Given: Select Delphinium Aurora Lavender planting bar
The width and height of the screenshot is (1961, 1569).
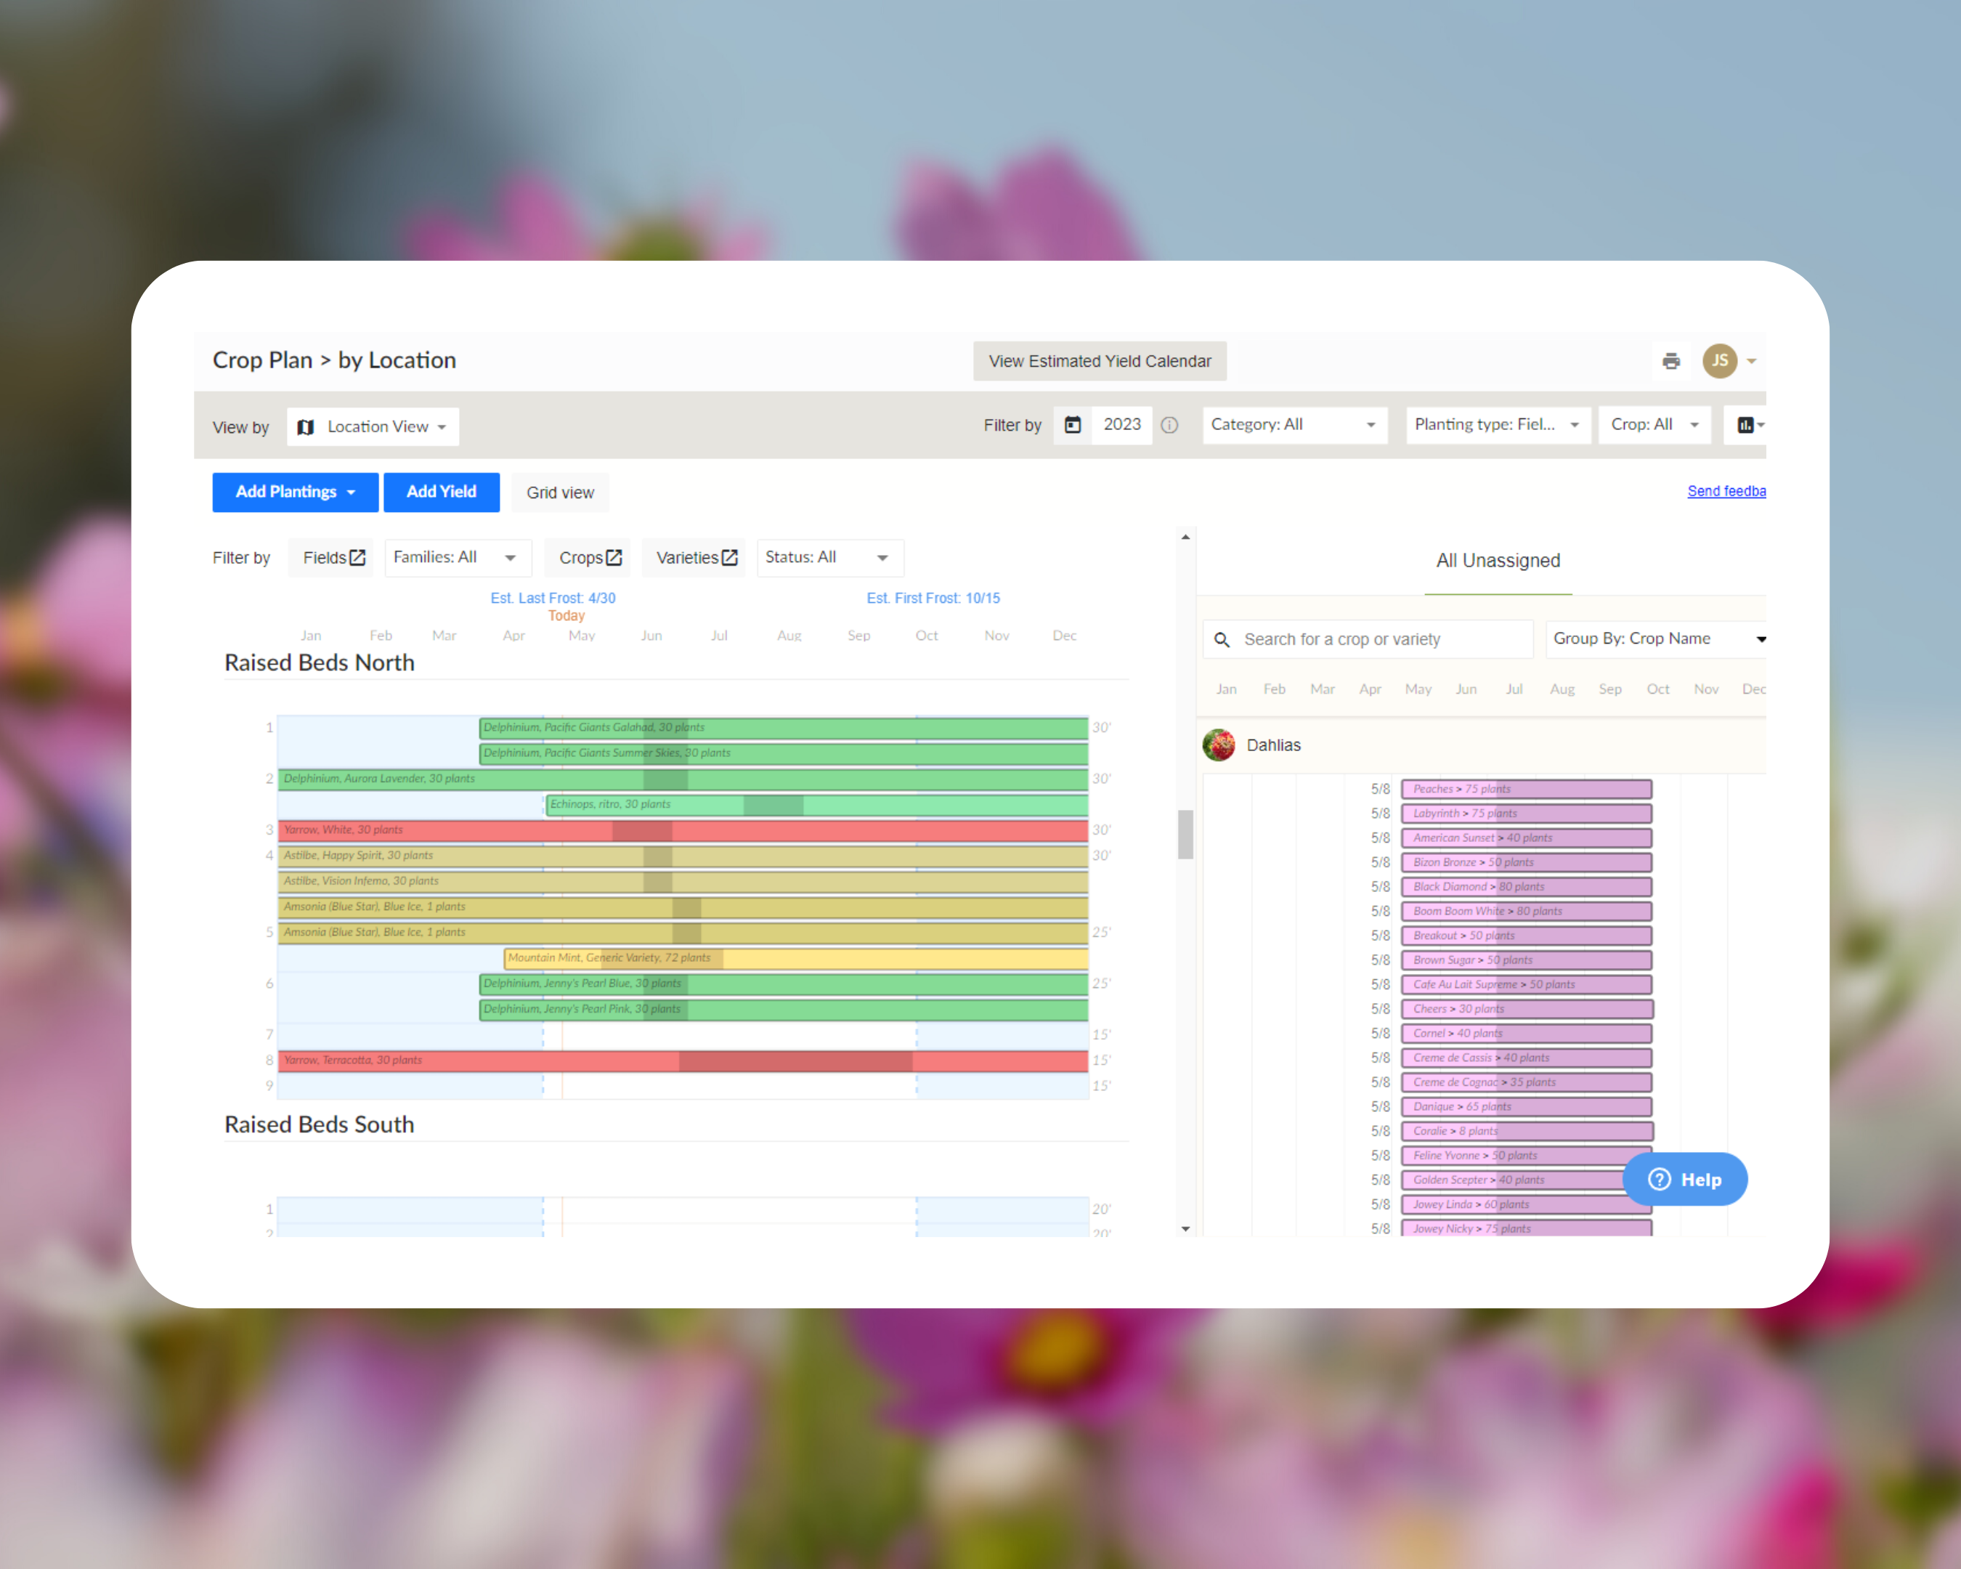Looking at the screenshot, I should click(683, 779).
